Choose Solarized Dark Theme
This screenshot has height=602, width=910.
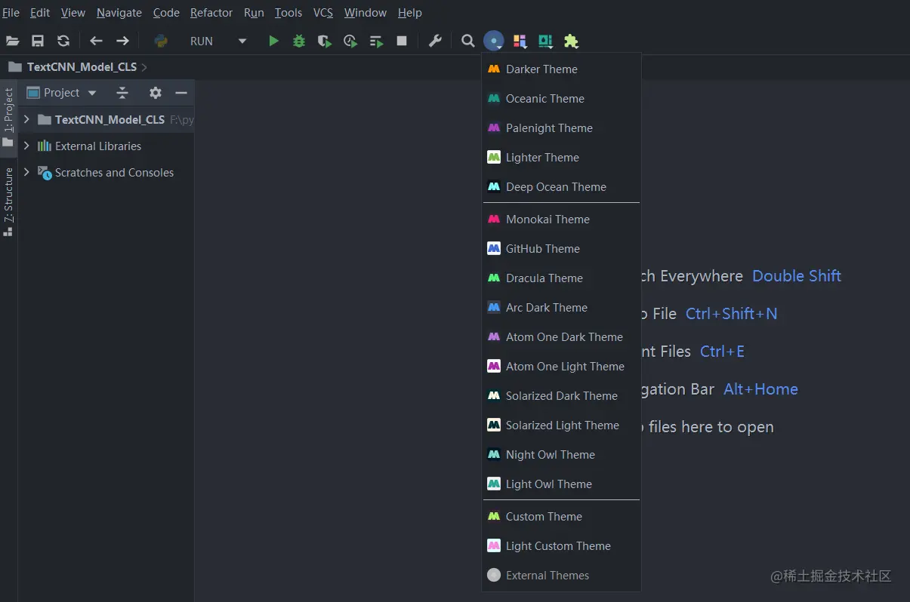561,396
